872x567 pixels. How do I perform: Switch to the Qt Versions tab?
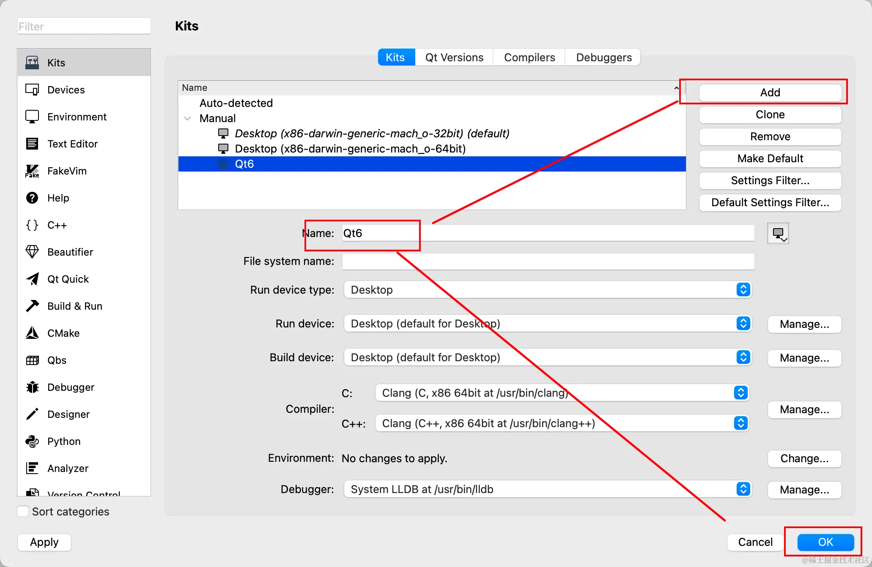(x=454, y=57)
